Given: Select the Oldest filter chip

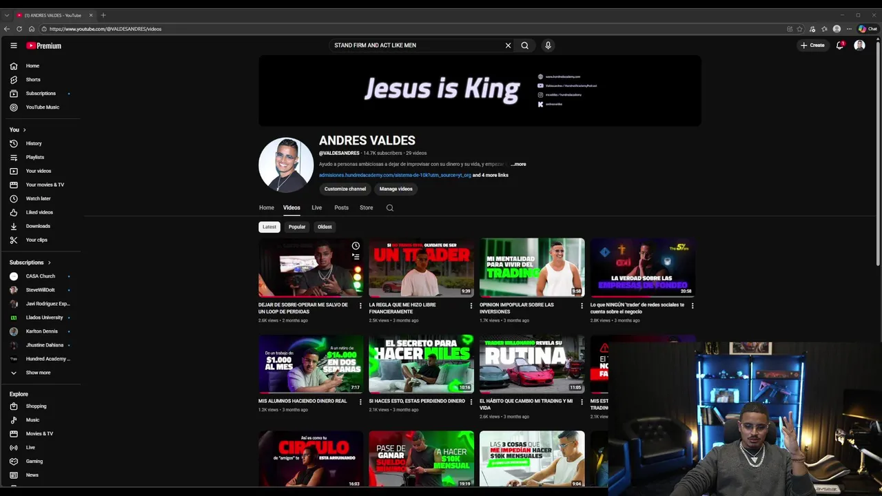Looking at the screenshot, I should point(325,227).
